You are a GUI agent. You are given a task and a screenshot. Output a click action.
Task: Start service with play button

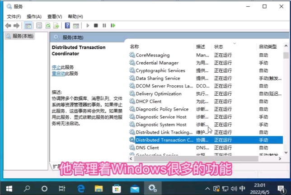pos(88,25)
